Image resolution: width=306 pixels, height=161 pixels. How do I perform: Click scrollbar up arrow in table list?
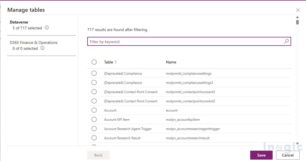[x=297, y=17]
